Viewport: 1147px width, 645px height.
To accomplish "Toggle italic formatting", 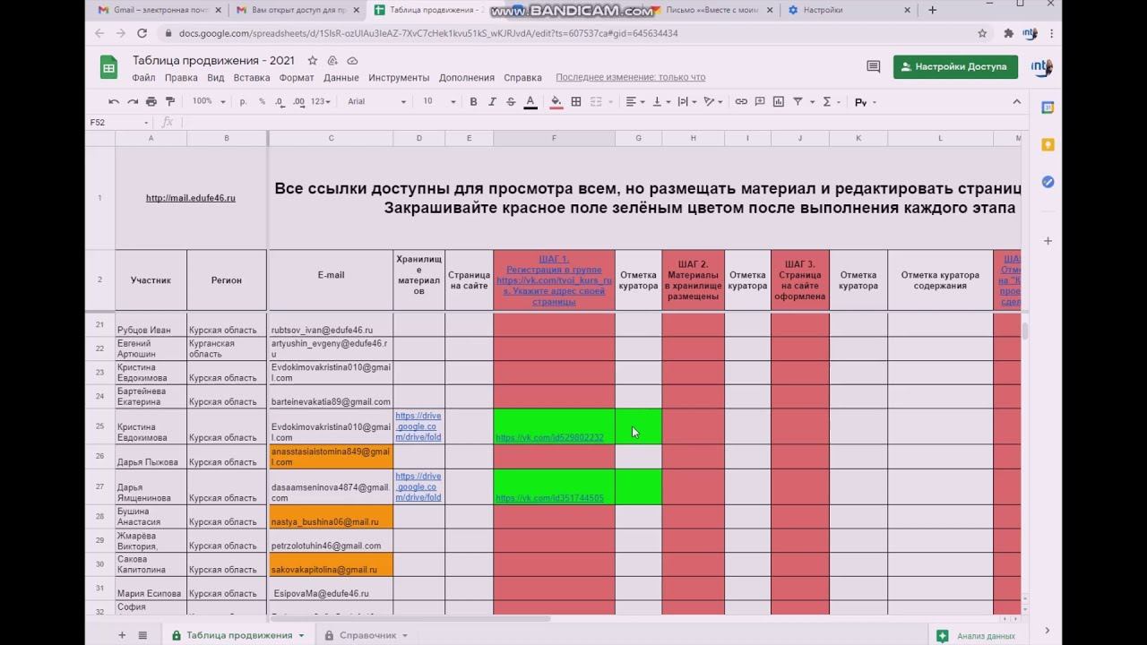I will 492,102.
